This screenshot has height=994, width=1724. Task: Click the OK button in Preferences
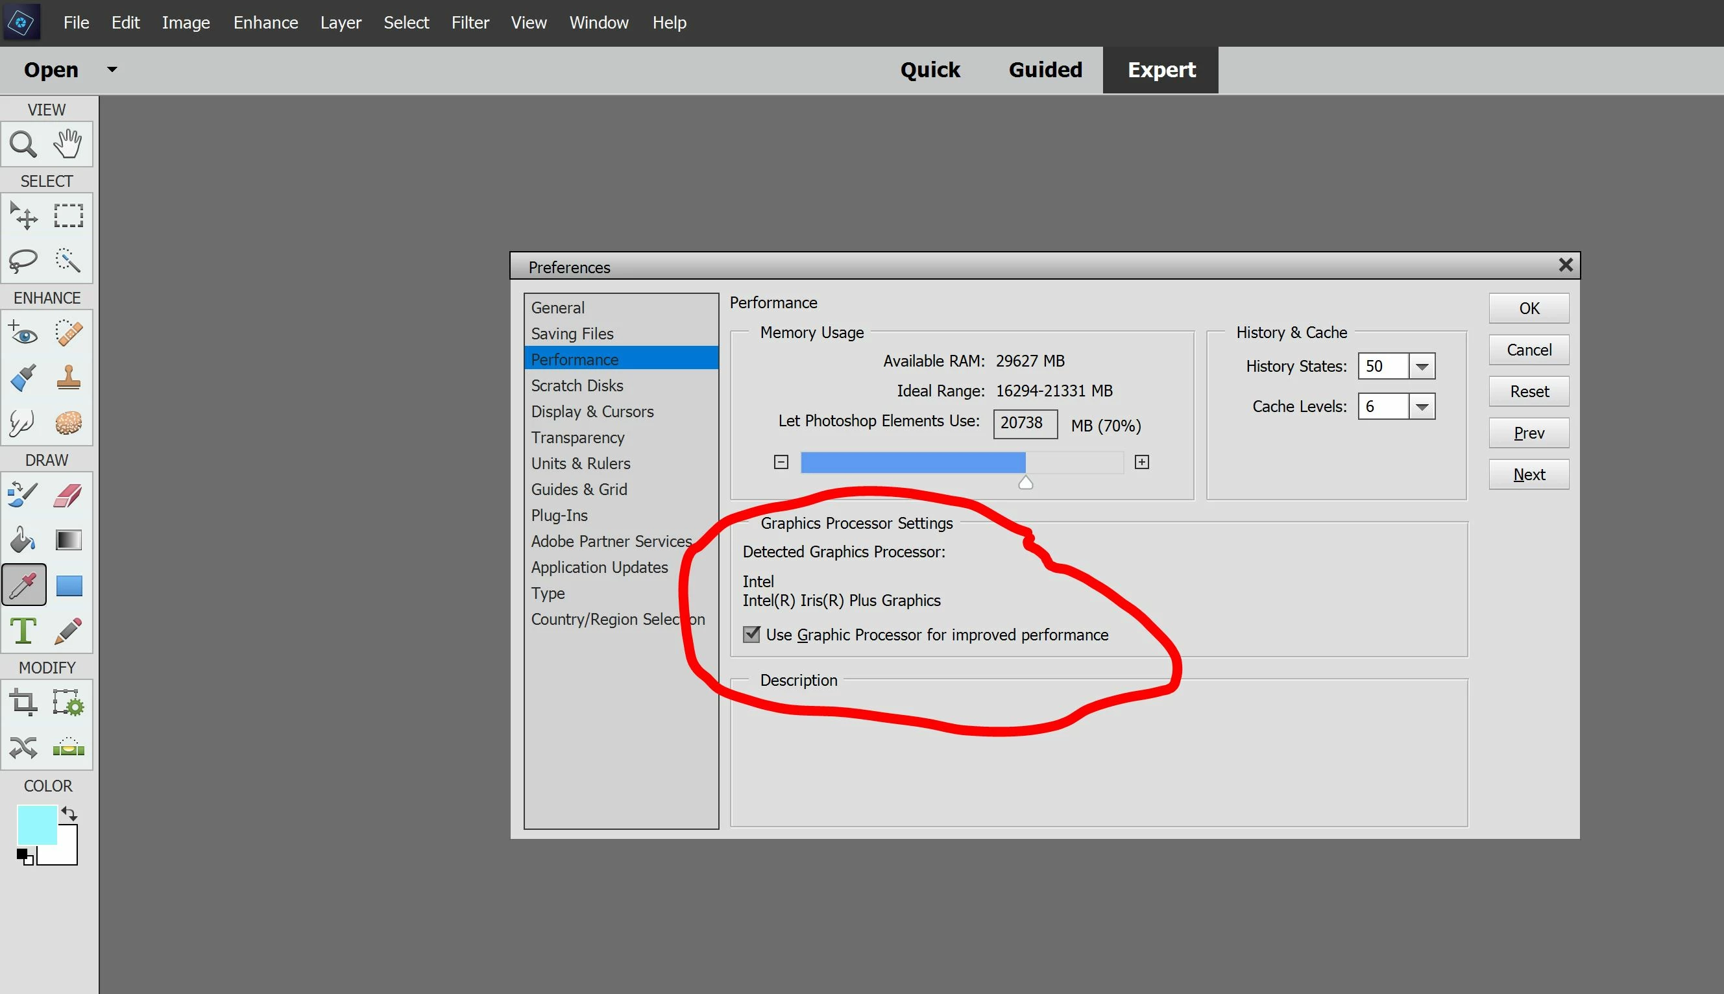(1528, 309)
